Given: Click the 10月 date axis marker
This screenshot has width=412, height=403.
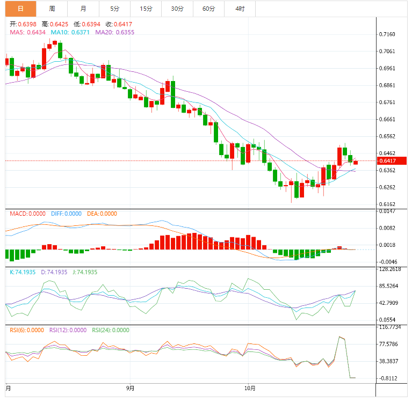Looking at the screenshot, I should (250, 389).
